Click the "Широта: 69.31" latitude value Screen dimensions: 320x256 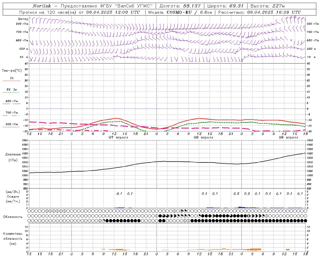click(x=225, y=6)
